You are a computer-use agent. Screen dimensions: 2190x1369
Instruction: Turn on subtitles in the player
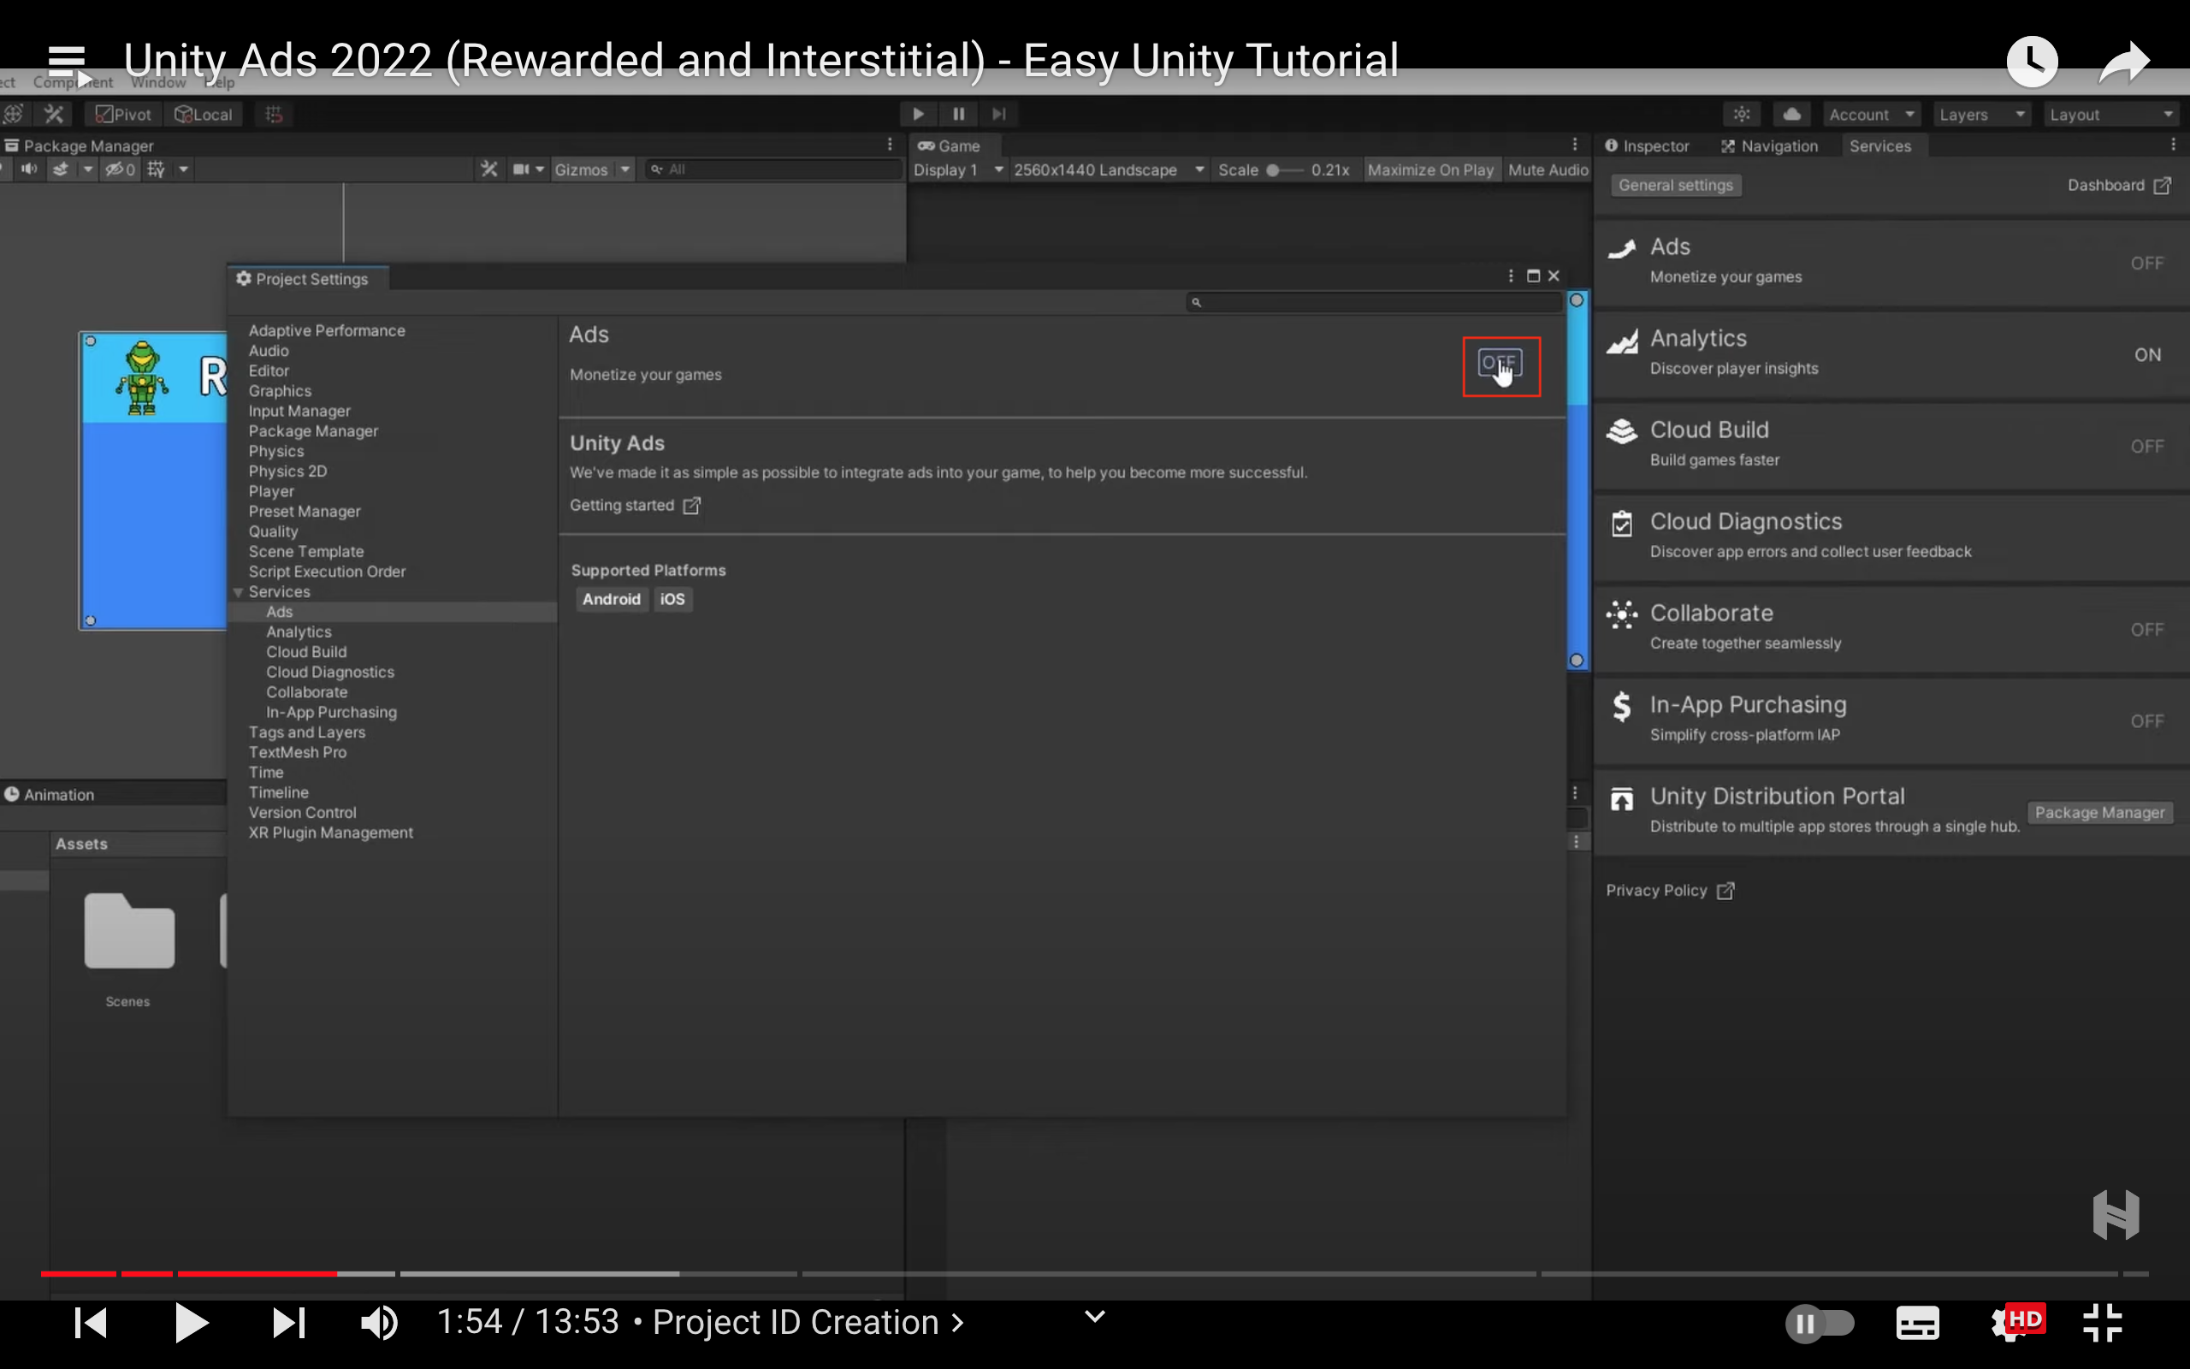coord(1917,1324)
